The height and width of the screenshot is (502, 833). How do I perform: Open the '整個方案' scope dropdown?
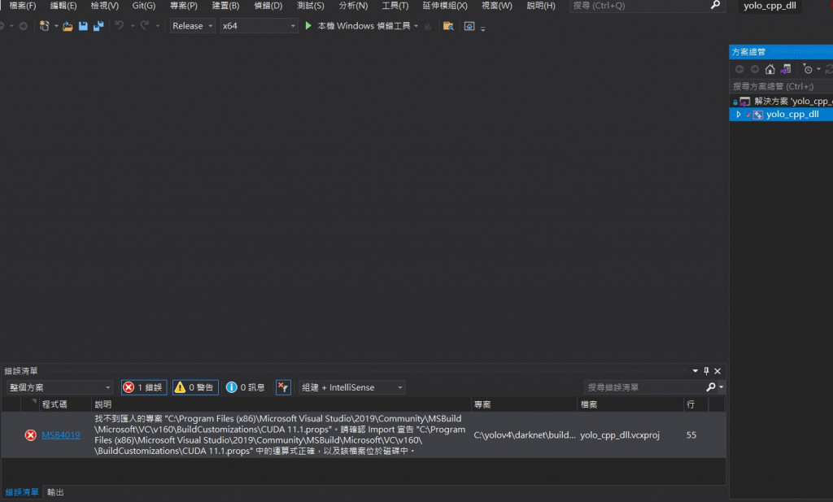tap(59, 387)
